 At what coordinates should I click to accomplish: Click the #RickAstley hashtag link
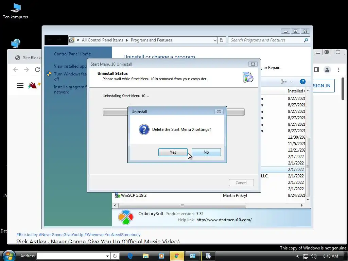(27, 234)
